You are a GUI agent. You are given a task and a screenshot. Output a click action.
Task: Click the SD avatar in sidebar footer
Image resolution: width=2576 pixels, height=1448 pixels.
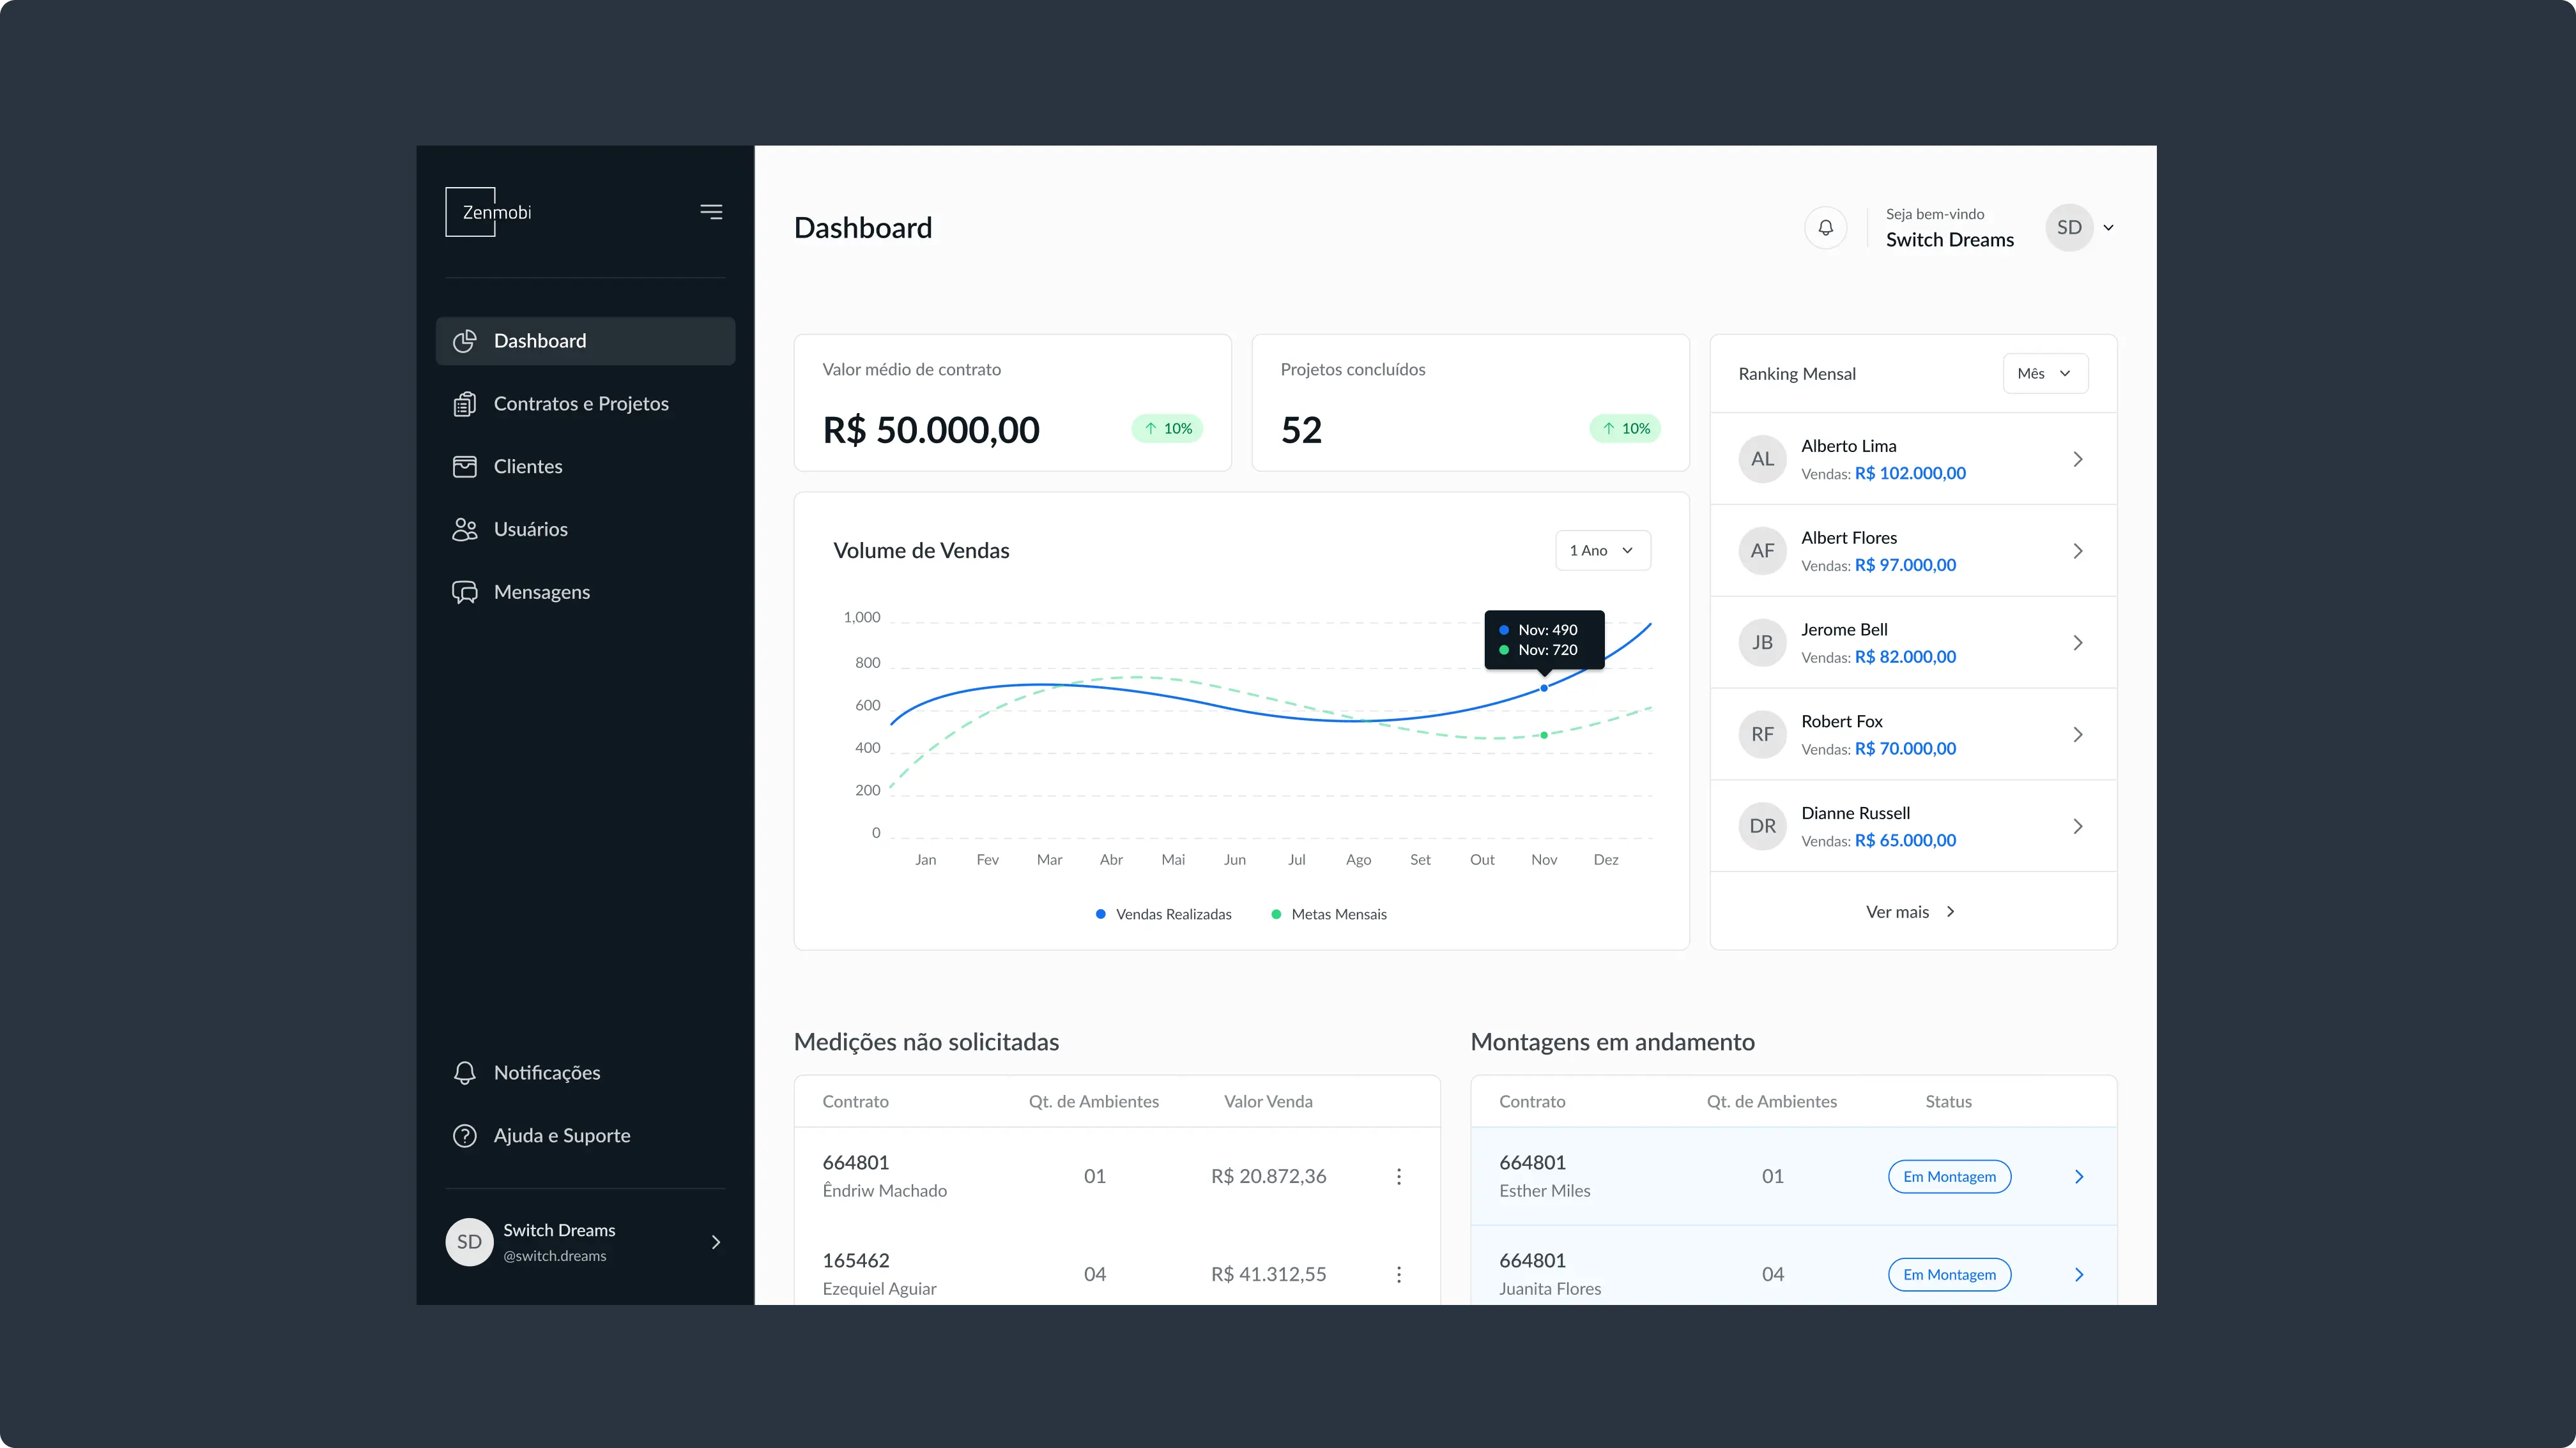pos(469,1242)
